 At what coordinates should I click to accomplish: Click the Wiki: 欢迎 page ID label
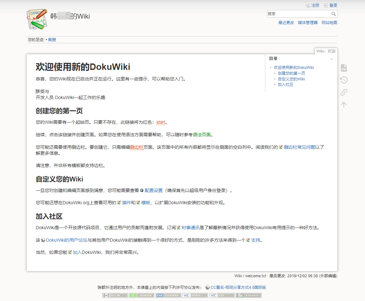coord(326,51)
